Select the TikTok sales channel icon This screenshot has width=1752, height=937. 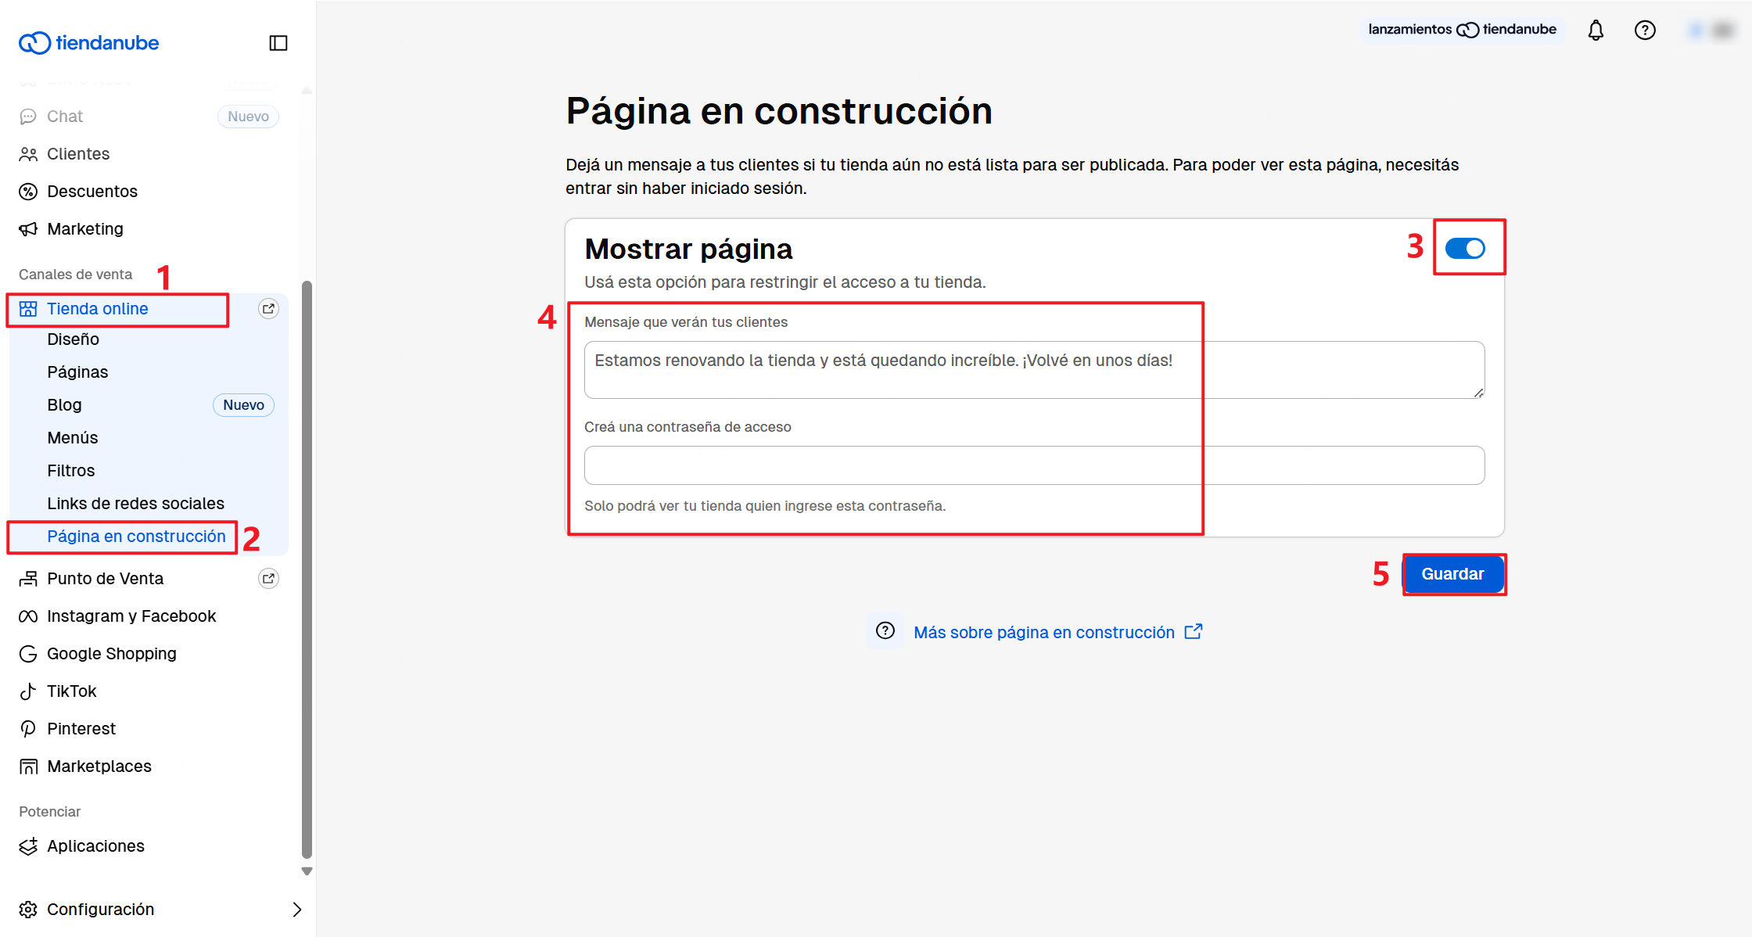(29, 691)
